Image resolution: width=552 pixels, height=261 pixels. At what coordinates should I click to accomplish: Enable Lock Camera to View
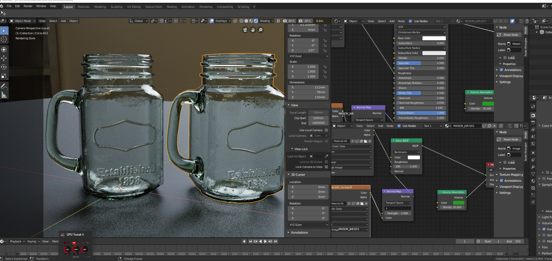coord(326,167)
